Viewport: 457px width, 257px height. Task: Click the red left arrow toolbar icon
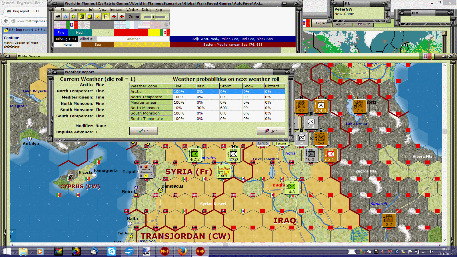point(114,17)
